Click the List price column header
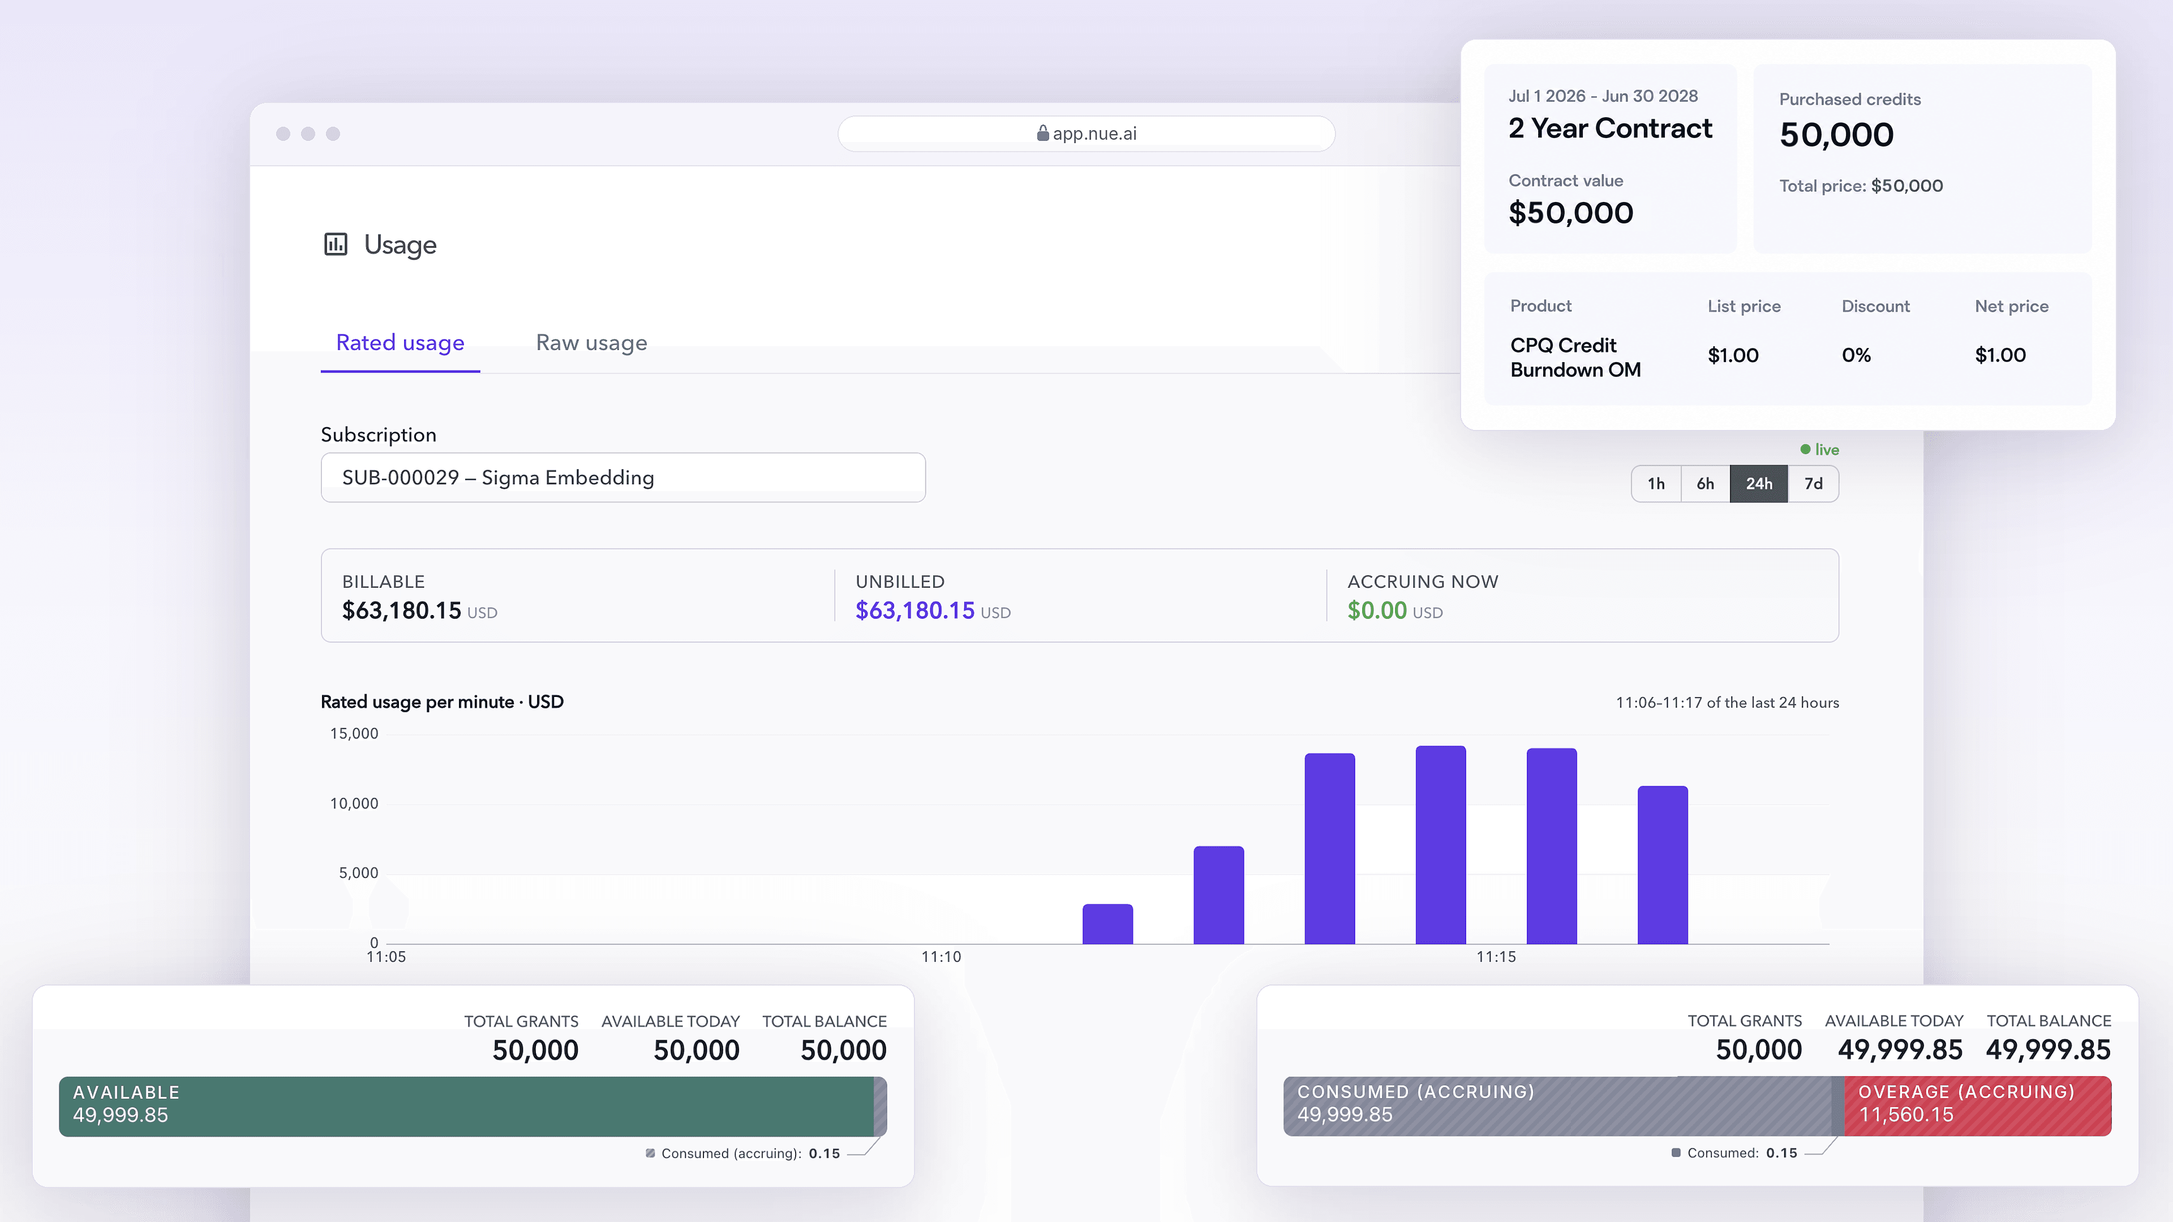 pyautogui.click(x=1743, y=306)
